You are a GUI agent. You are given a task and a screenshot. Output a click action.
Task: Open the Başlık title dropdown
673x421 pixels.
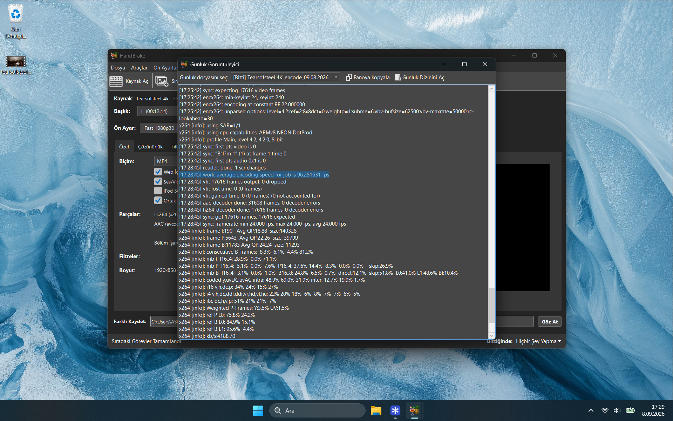click(157, 111)
